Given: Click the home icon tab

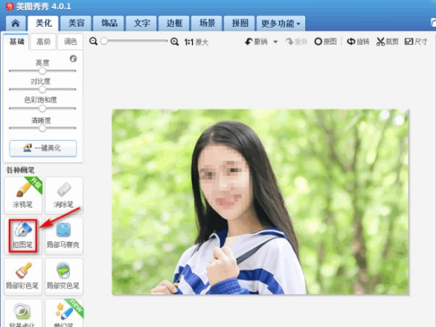Looking at the screenshot, I should point(14,23).
